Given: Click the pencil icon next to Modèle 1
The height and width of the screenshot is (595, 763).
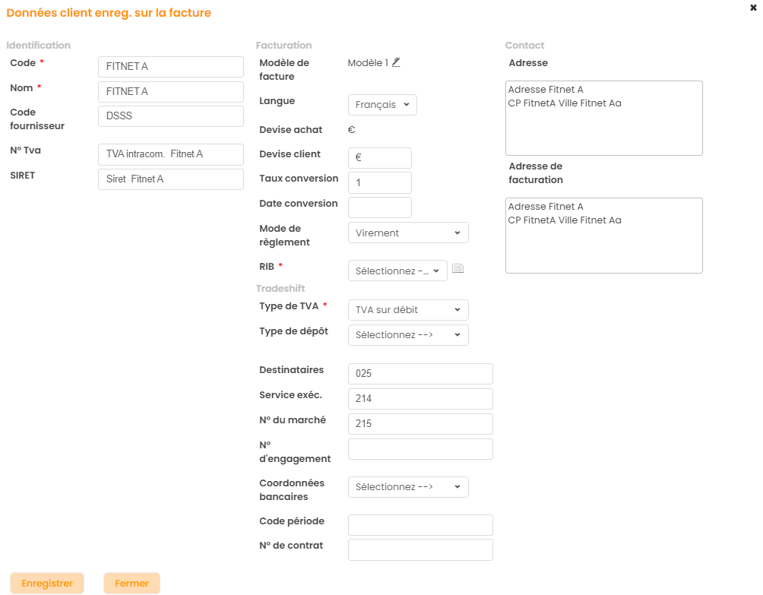Looking at the screenshot, I should pyautogui.click(x=396, y=62).
